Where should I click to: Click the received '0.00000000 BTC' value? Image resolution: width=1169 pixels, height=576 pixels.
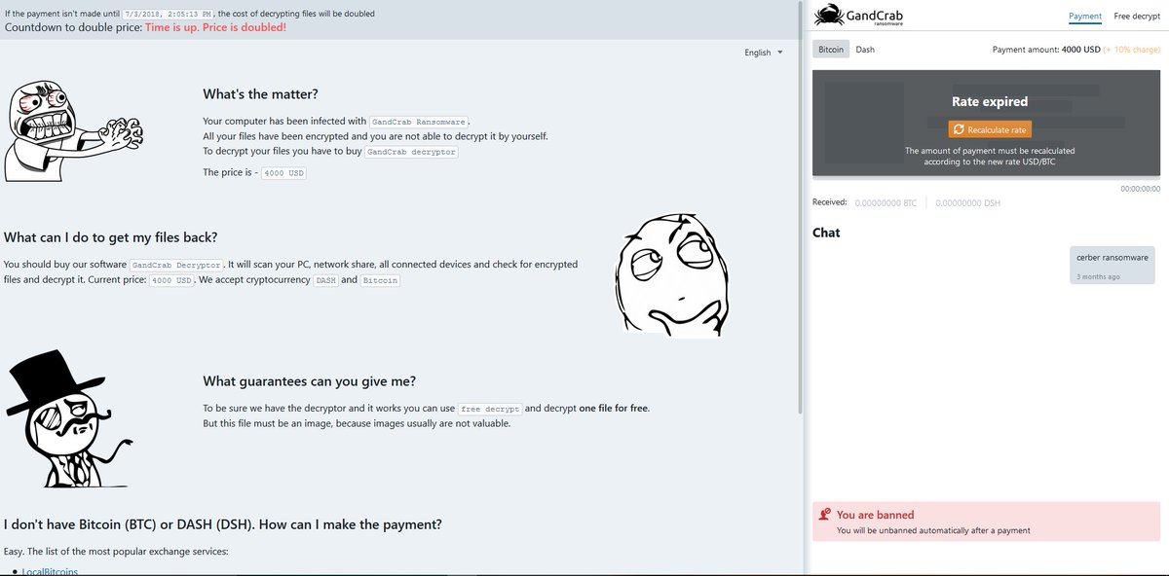[x=886, y=202]
